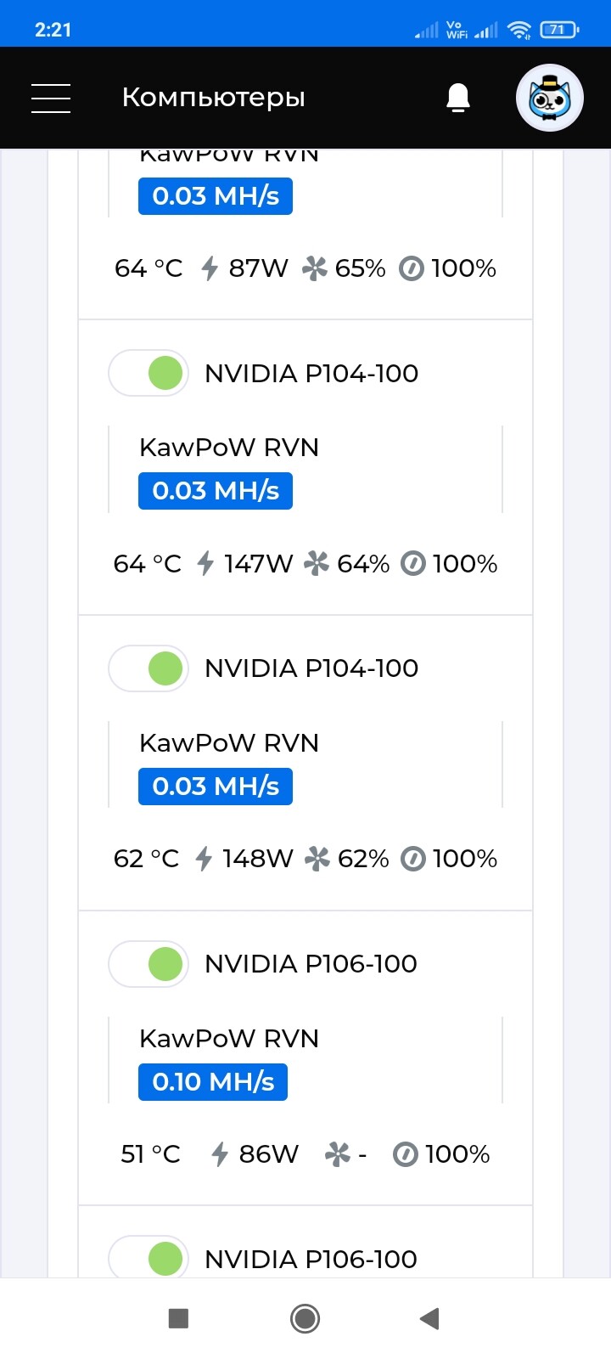
Task: Tap the load gauge icon on 86W card
Action: (406, 1154)
